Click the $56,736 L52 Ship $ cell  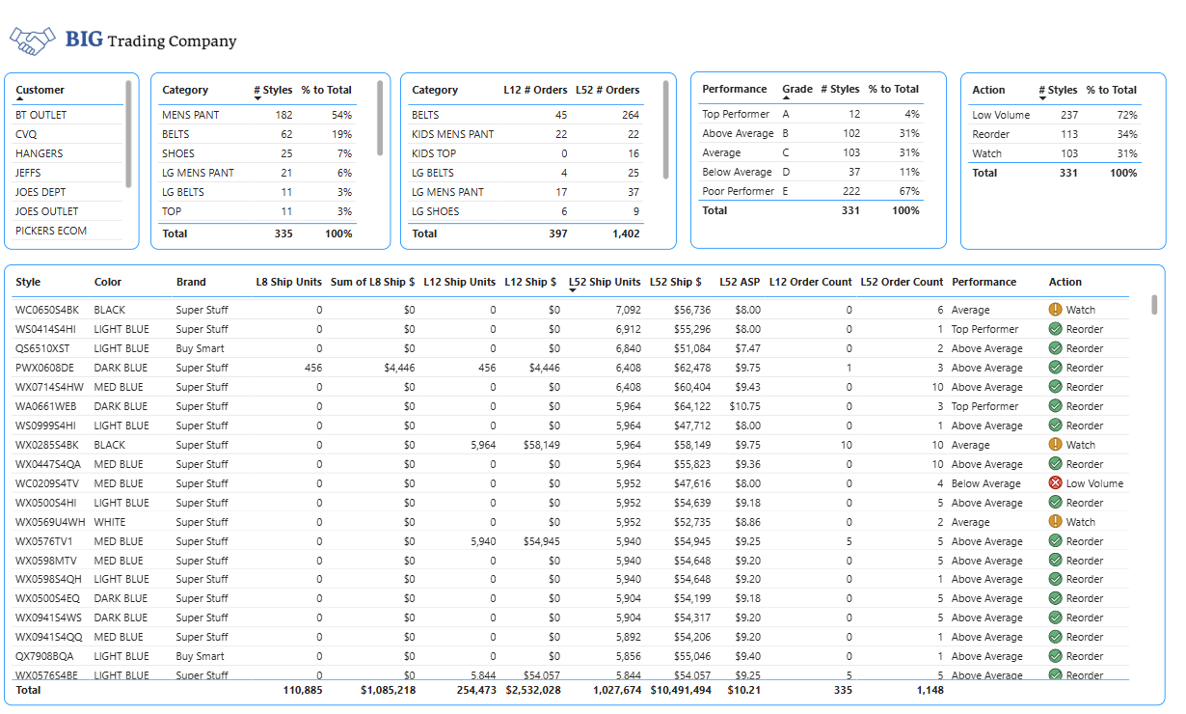coord(692,310)
